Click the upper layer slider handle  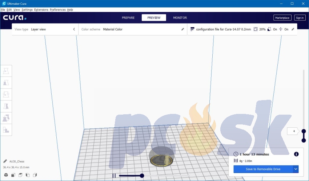tap(304, 131)
